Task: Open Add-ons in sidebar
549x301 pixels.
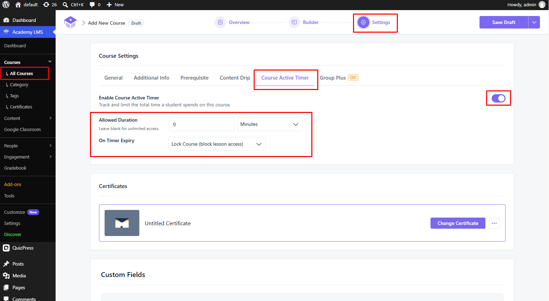Action: coord(13,184)
